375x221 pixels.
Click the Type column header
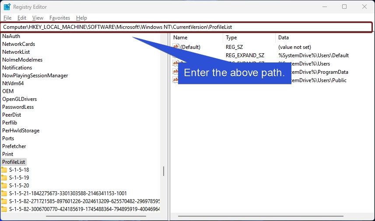coord(231,38)
